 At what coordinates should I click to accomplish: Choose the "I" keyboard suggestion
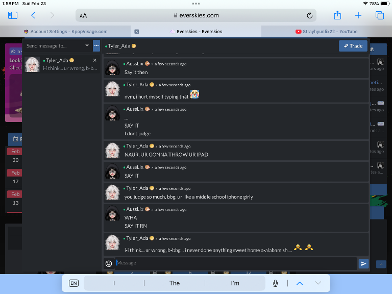114,283
